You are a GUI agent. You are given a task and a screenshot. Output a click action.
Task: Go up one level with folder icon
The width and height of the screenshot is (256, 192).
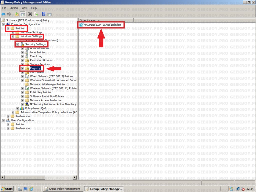(x=17, y=14)
